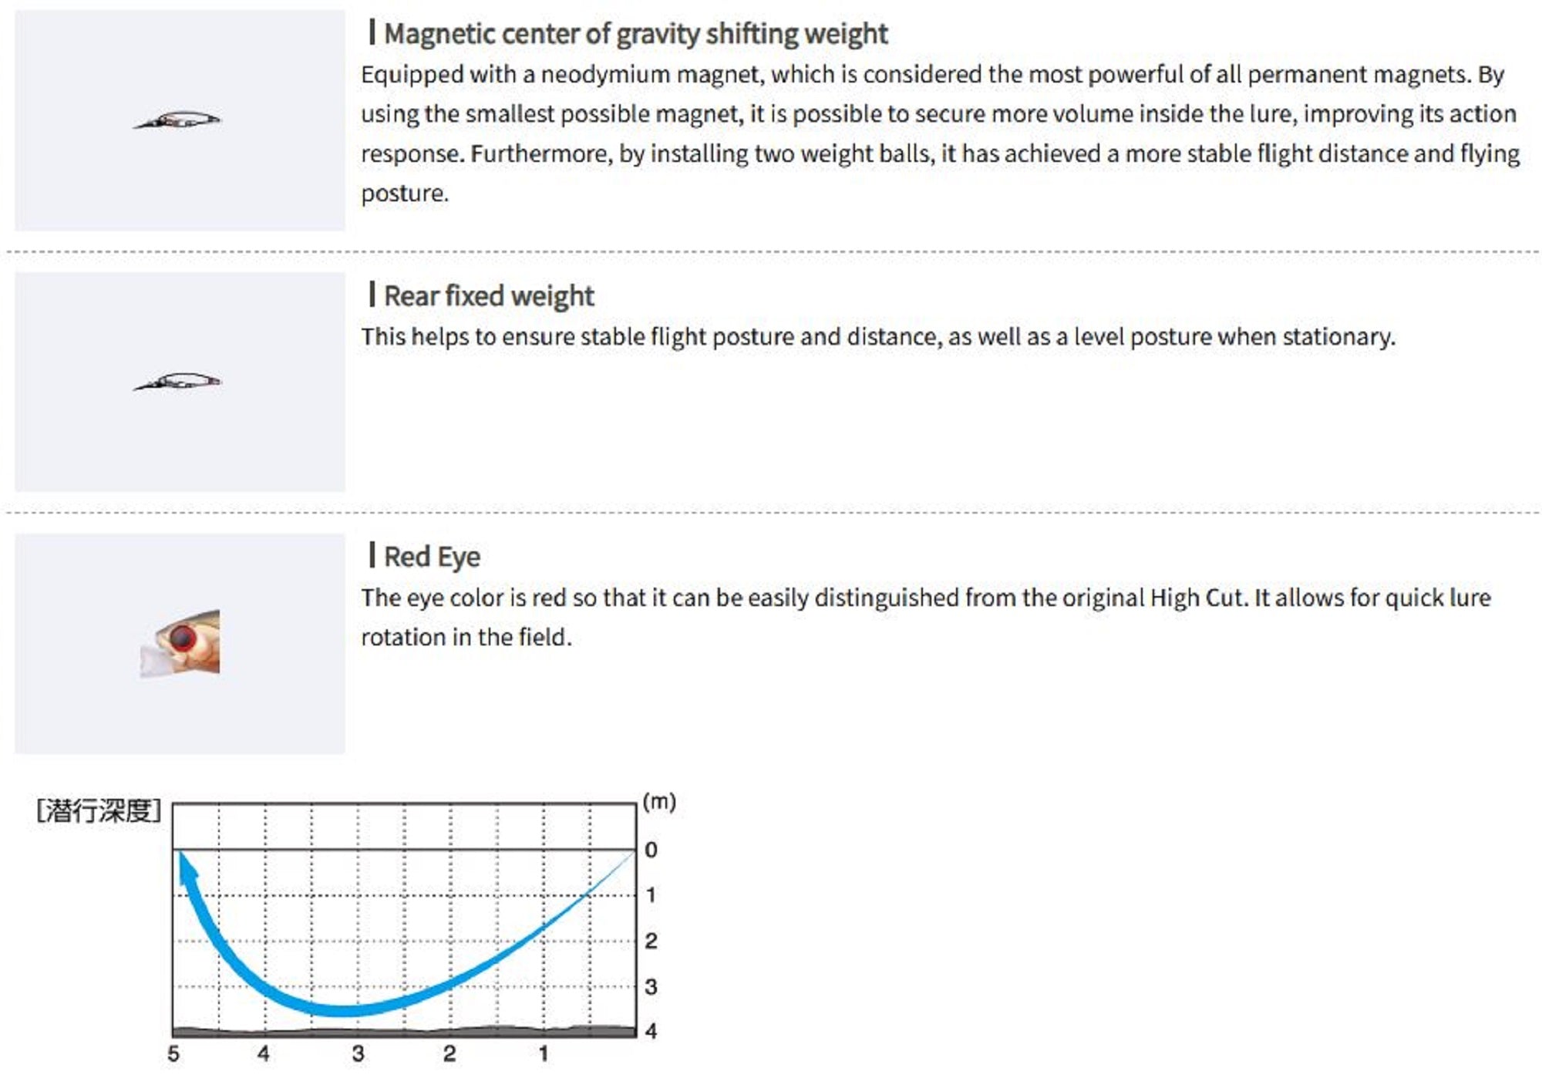The width and height of the screenshot is (1542, 1078).
Task: Click the text about the original High Cut
Action: pos(925,617)
